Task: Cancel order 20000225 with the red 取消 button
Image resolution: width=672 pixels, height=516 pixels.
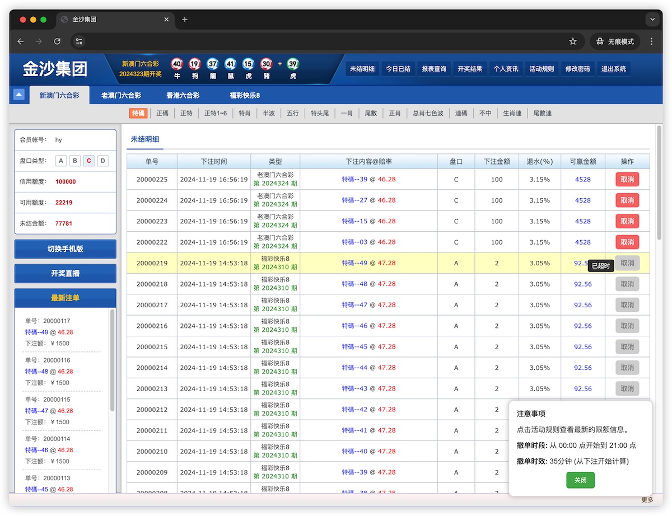Action: click(627, 180)
